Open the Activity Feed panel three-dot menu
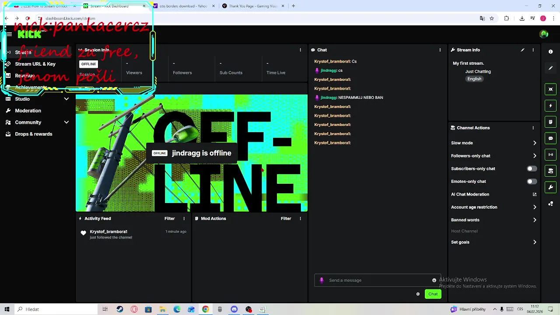This screenshot has height=315, width=560. click(x=184, y=218)
